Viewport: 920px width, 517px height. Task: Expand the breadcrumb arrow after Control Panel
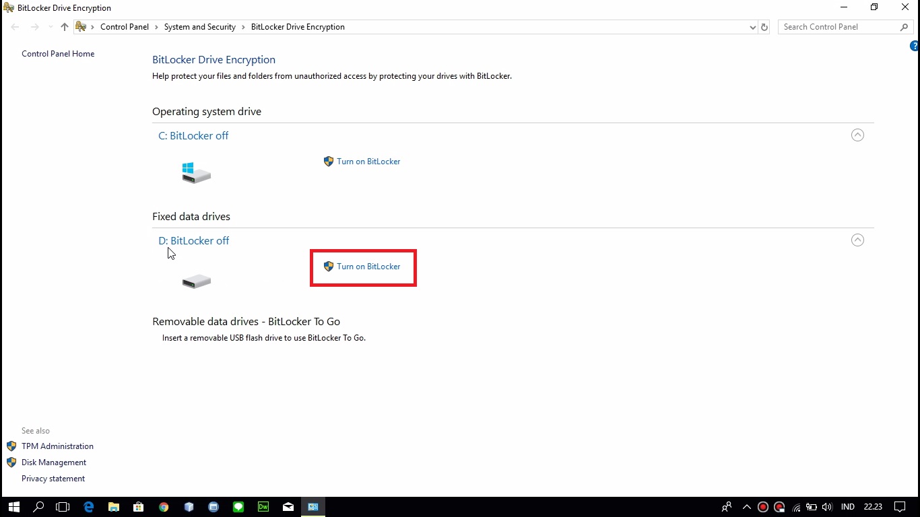pyautogui.click(x=156, y=27)
